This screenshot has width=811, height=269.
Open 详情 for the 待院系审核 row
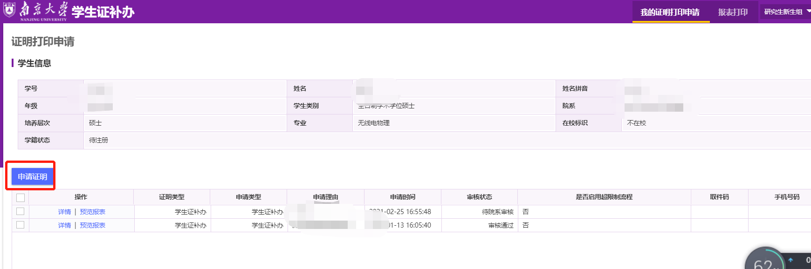click(64, 212)
